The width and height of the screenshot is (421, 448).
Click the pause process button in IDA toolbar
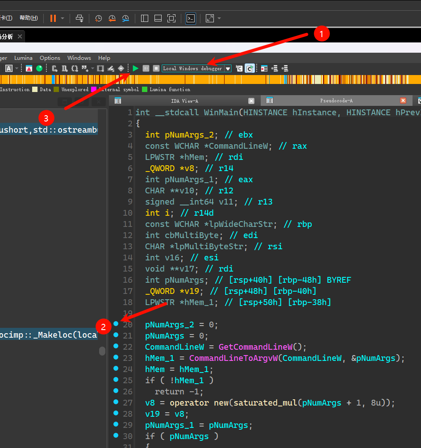pyautogui.click(x=146, y=68)
